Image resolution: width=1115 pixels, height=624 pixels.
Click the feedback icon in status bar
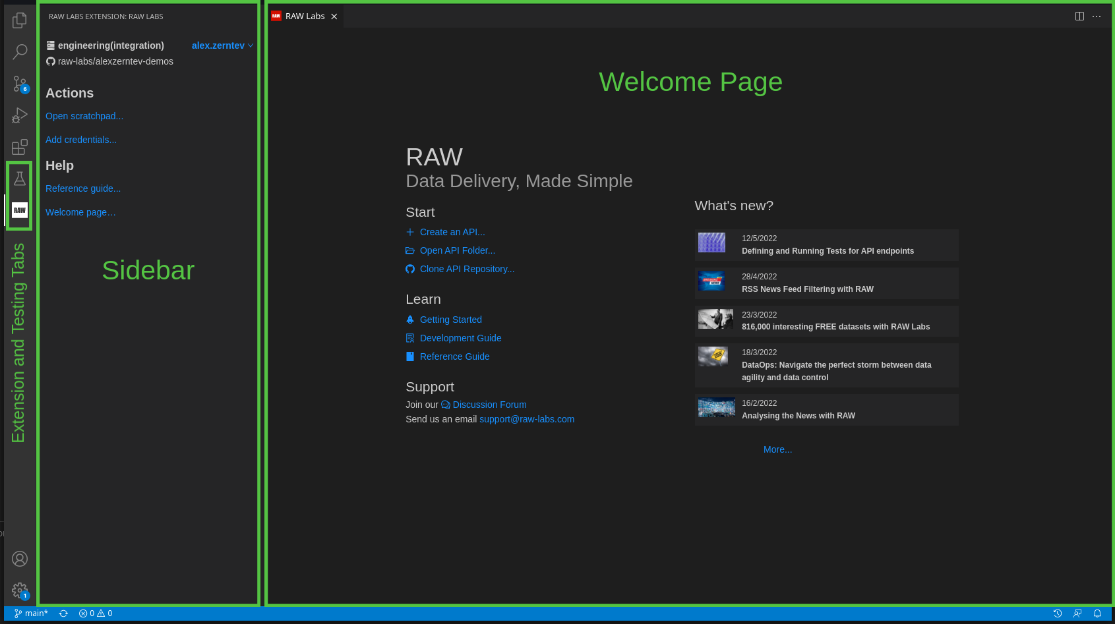1077,613
